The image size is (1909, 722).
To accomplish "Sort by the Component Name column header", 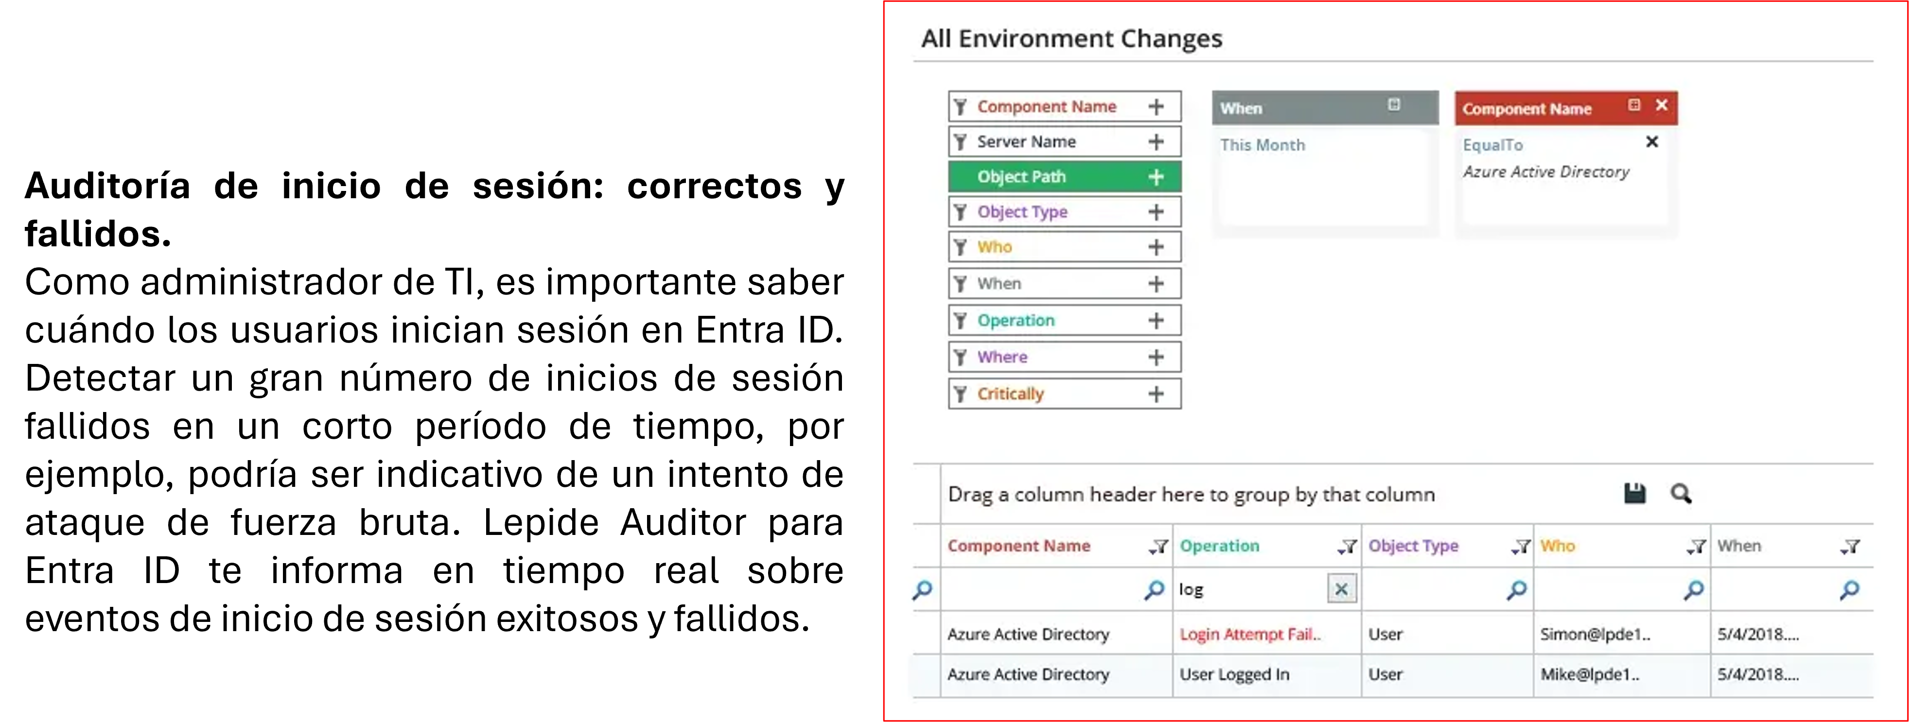I will 1019,546.
